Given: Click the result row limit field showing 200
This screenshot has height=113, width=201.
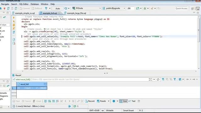Looking at the screenshot, I should click(130, 8).
